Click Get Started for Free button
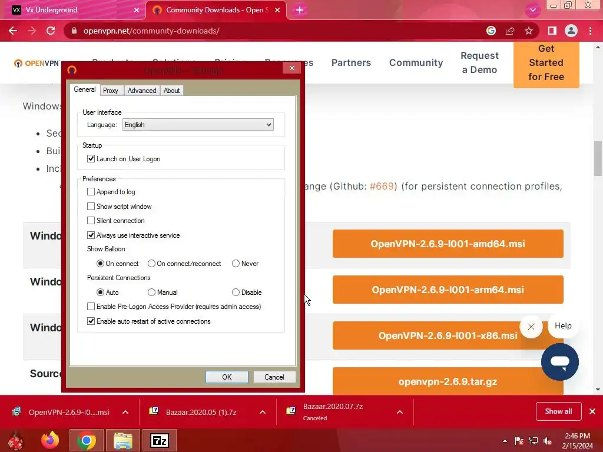Viewport: 603px width, 452px height. pyautogui.click(x=546, y=64)
